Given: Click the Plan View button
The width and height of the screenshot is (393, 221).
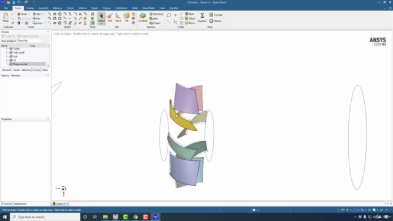Looking at the screenshot, I should (24, 18).
